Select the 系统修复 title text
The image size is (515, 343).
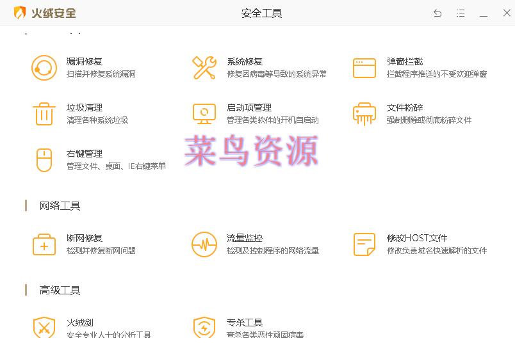(x=245, y=61)
